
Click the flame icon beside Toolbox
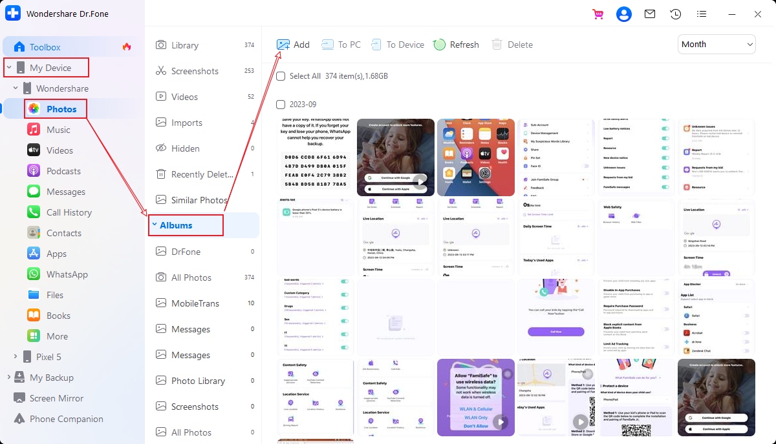[127, 46]
